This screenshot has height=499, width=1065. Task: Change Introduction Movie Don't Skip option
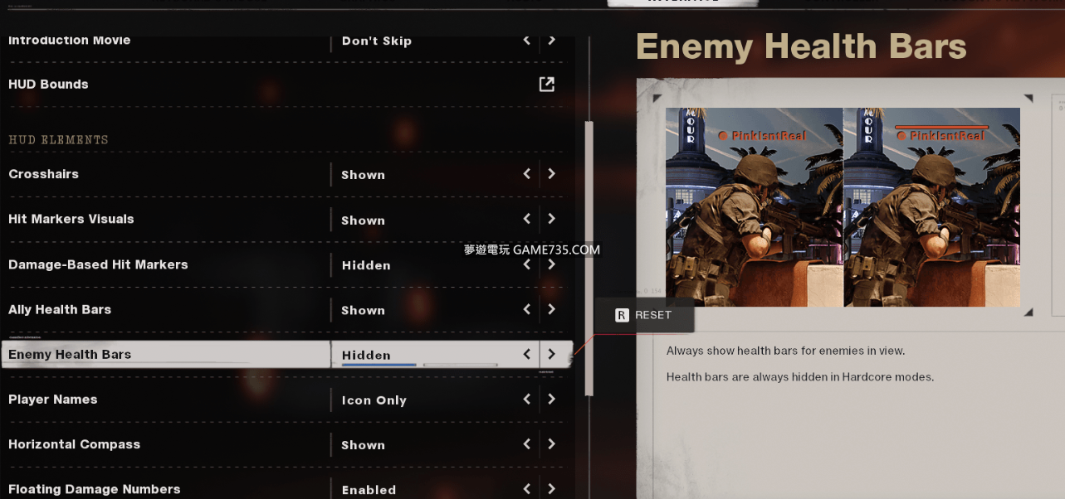376,41
